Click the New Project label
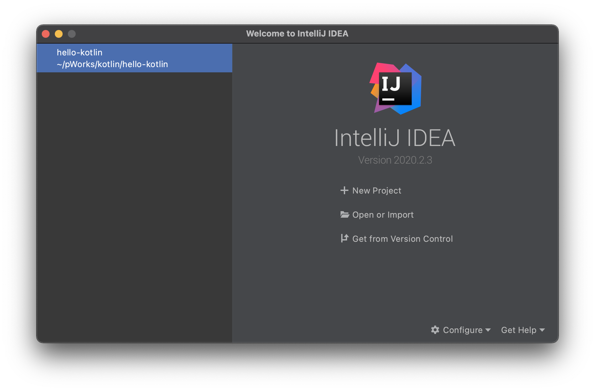The width and height of the screenshot is (595, 391). click(377, 191)
